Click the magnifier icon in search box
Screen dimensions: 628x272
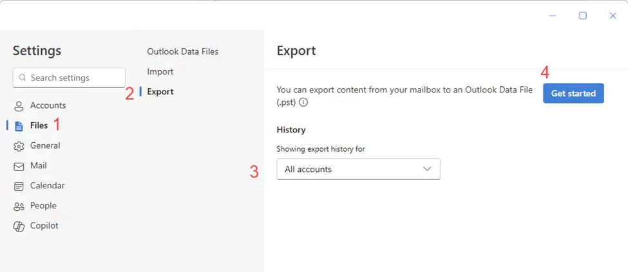[23, 78]
